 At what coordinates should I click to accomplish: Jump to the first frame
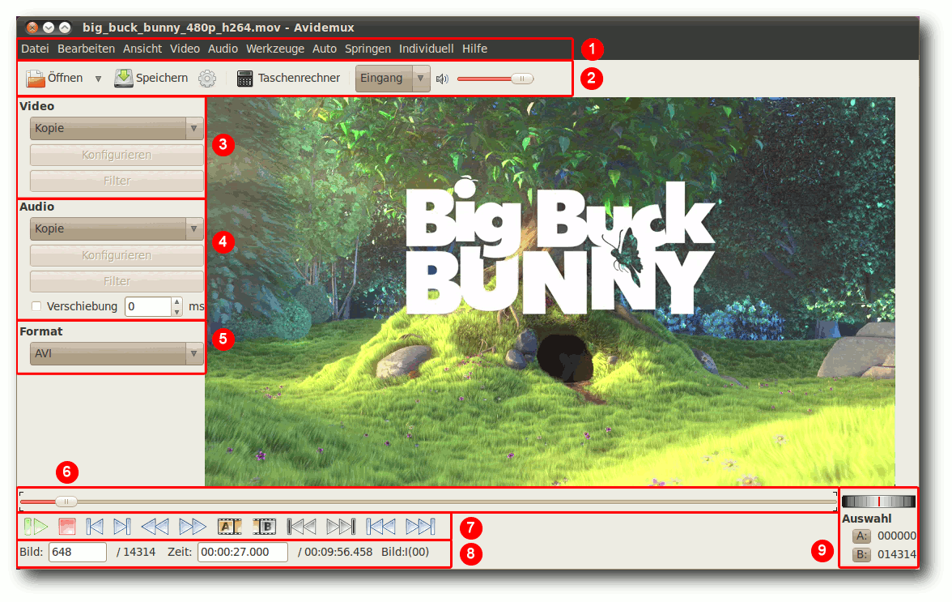coord(380,527)
